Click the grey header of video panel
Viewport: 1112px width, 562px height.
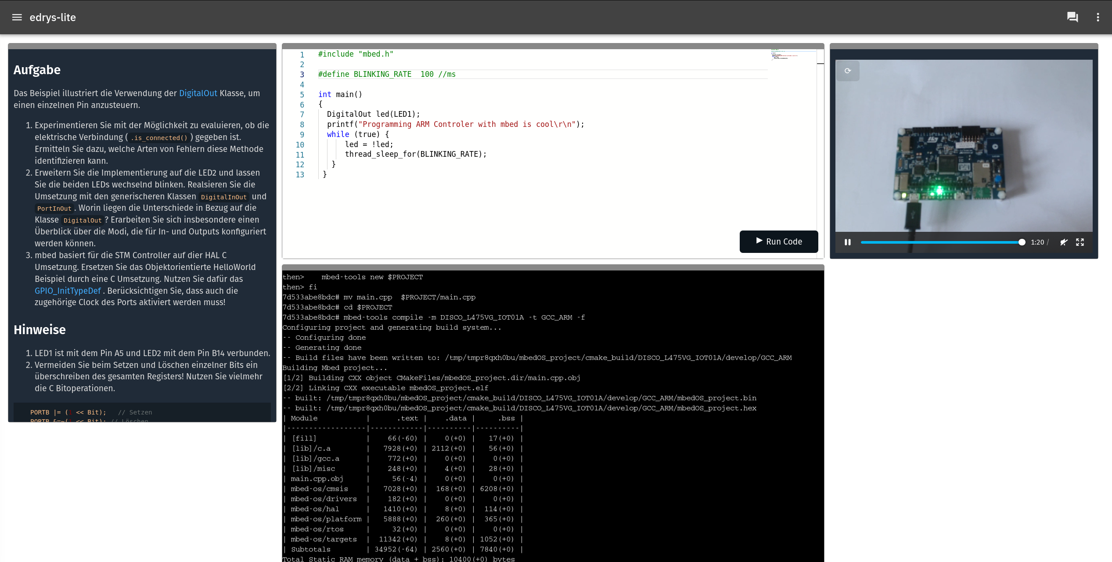(963, 46)
